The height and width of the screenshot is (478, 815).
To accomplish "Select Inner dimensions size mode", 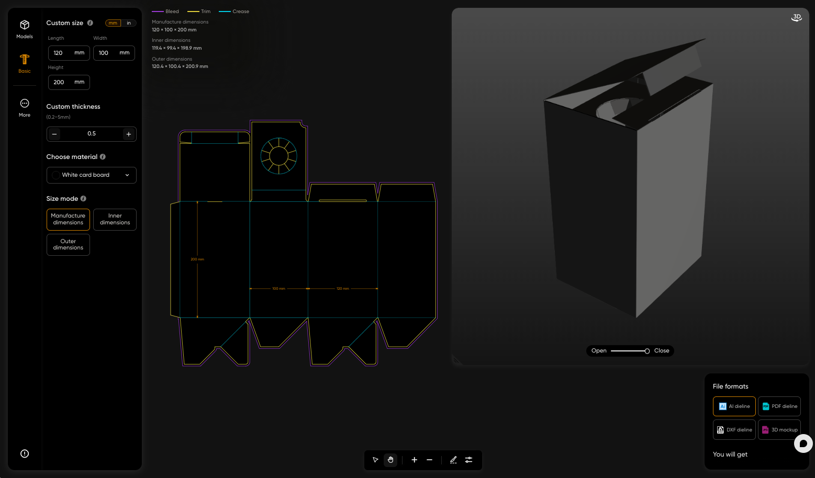I will coord(115,219).
